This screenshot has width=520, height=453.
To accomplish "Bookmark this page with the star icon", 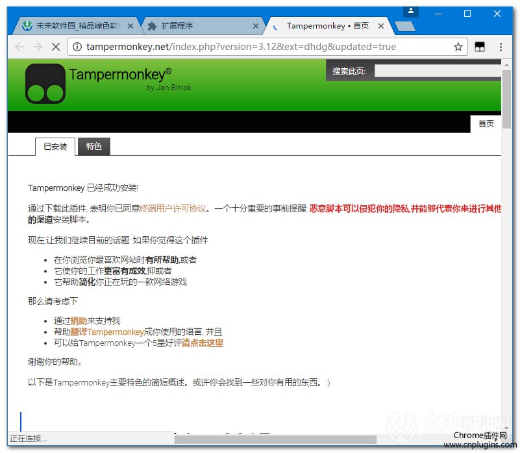I will click(x=458, y=47).
